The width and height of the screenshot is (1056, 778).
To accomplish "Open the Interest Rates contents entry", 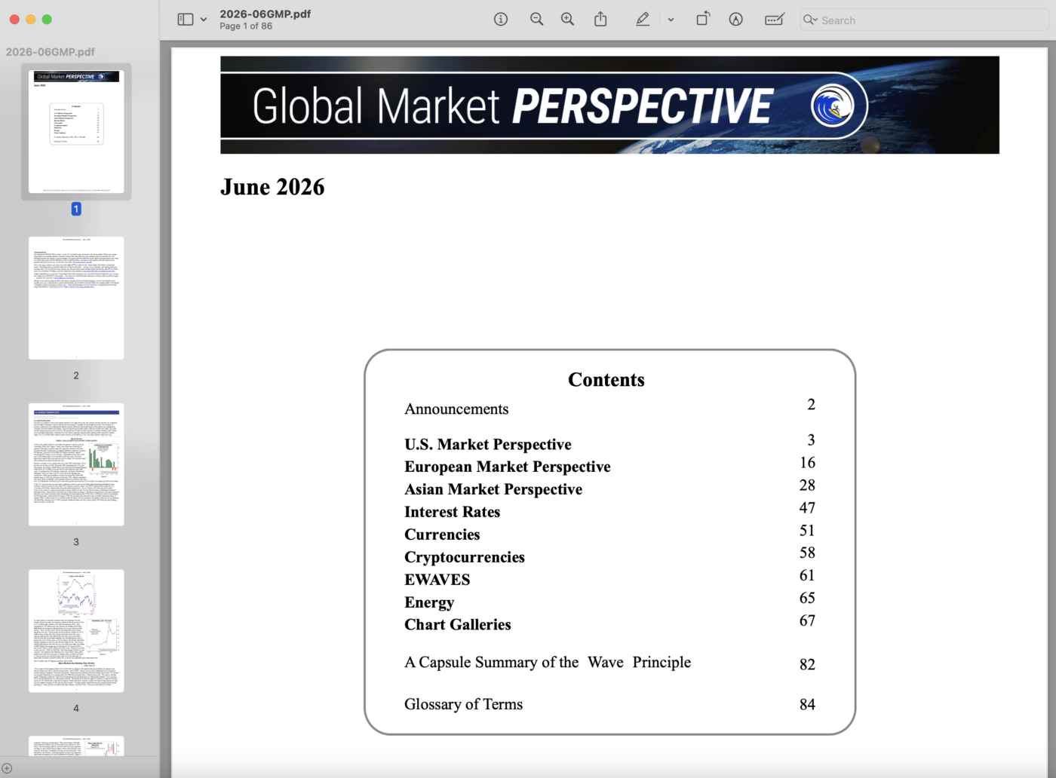I will point(453,512).
